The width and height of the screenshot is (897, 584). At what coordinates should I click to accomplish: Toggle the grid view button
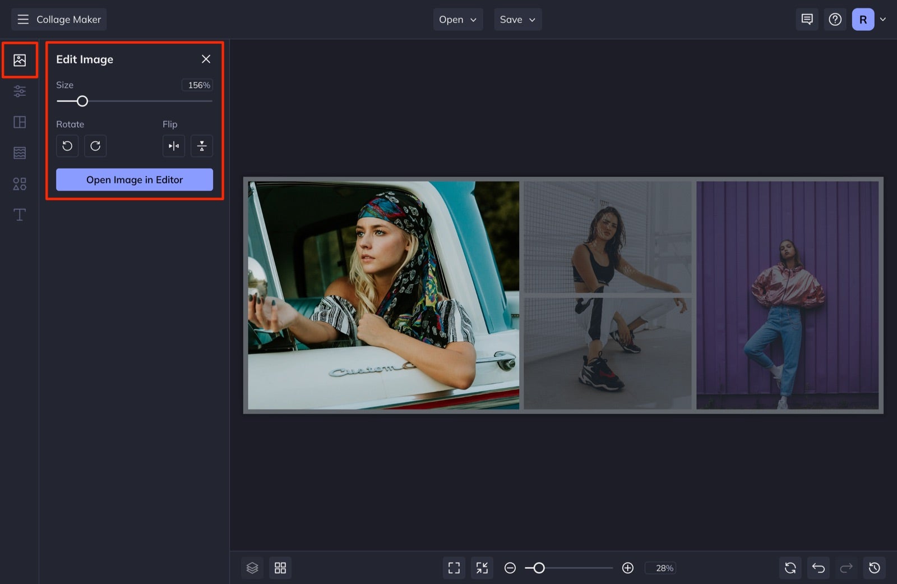coord(280,568)
